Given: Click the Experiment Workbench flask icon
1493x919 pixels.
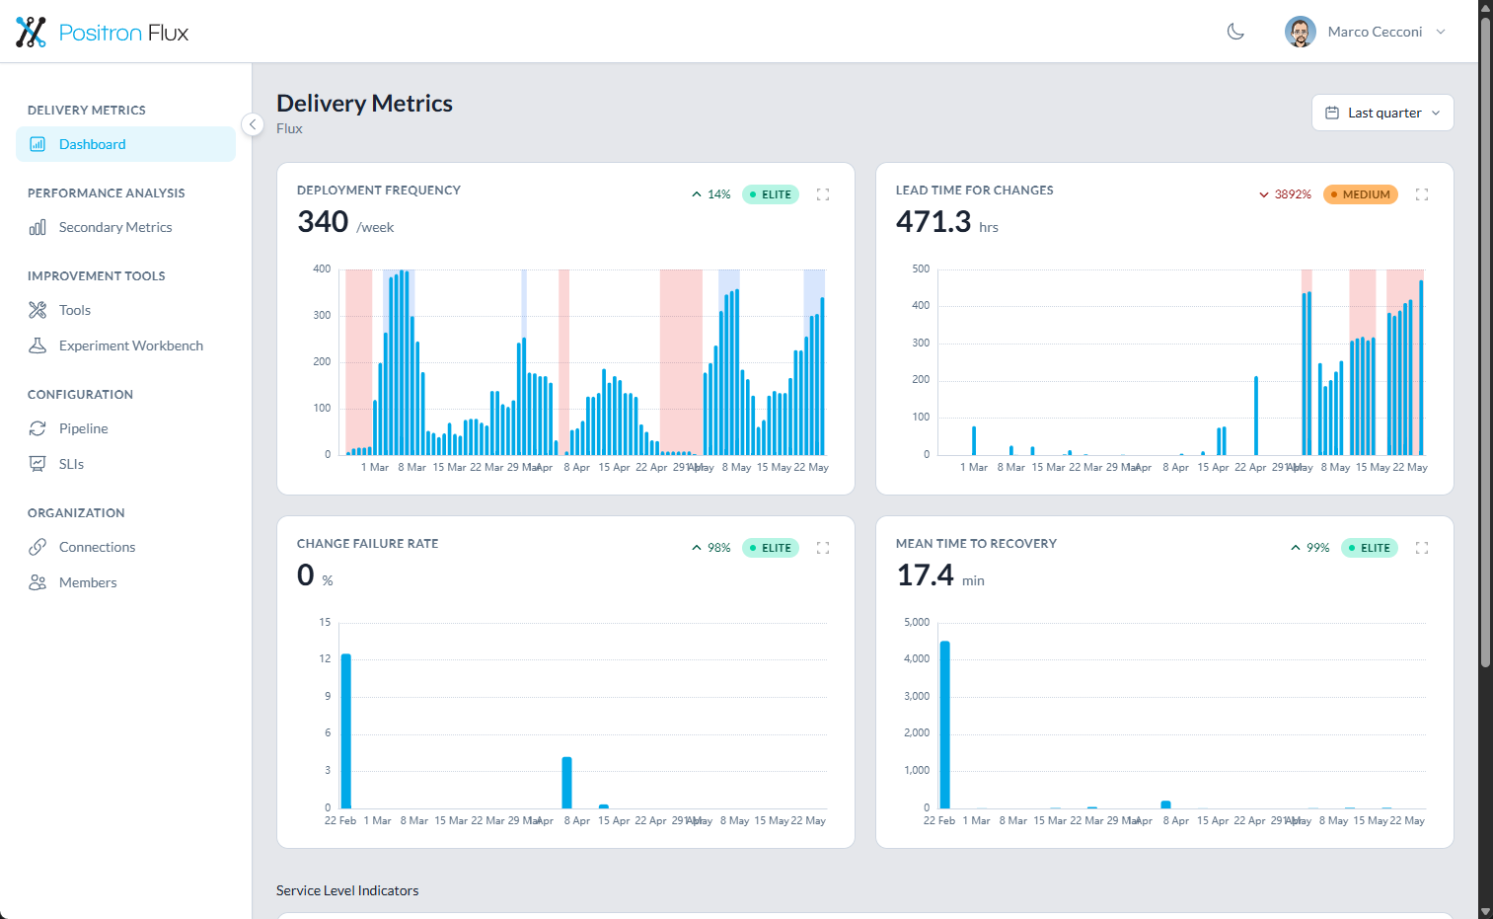Looking at the screenshot, I should pos(37,345).
